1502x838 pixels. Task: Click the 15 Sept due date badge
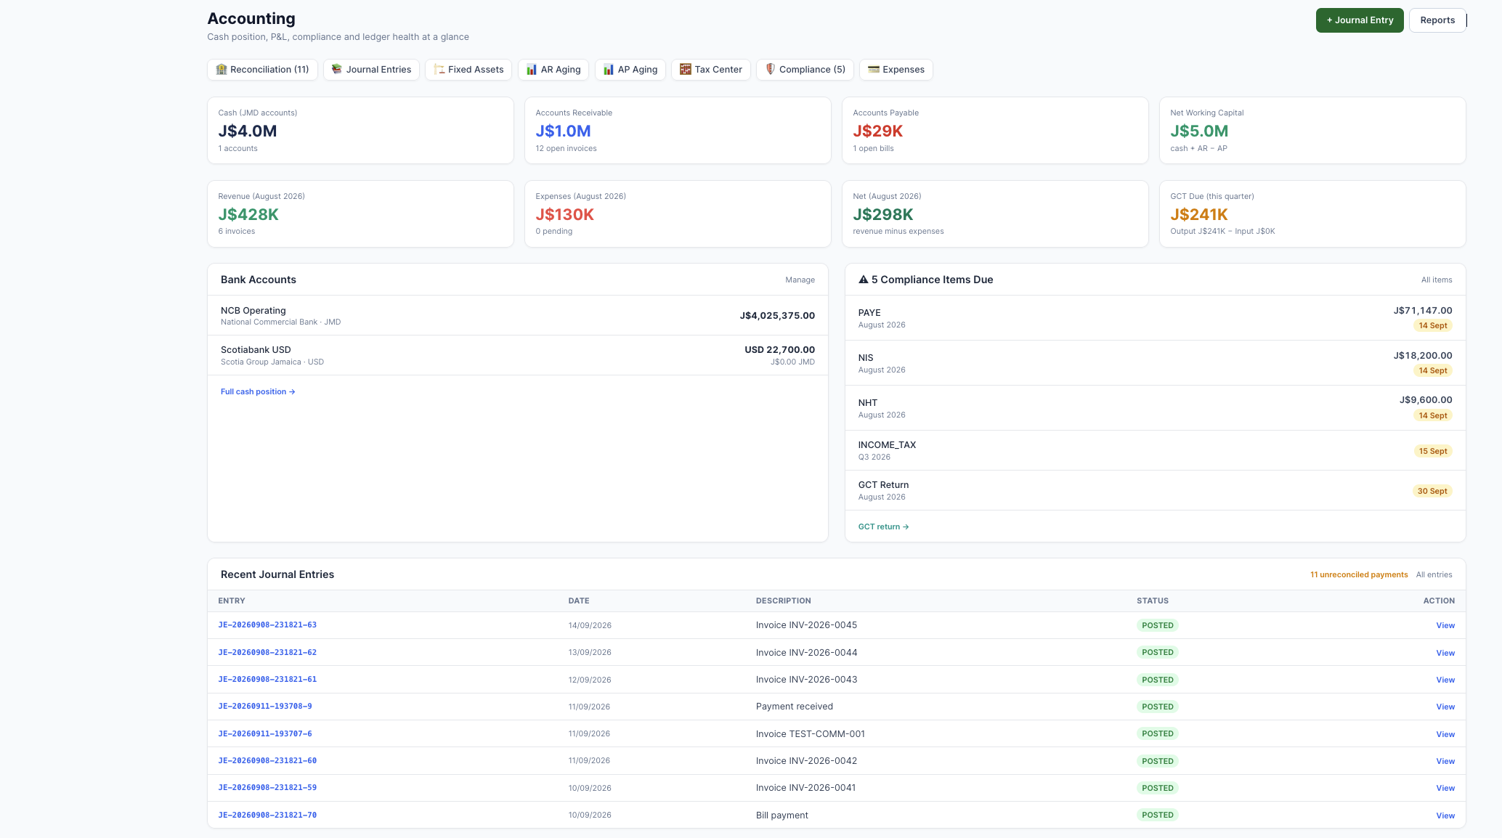[x=1433, y=452]
